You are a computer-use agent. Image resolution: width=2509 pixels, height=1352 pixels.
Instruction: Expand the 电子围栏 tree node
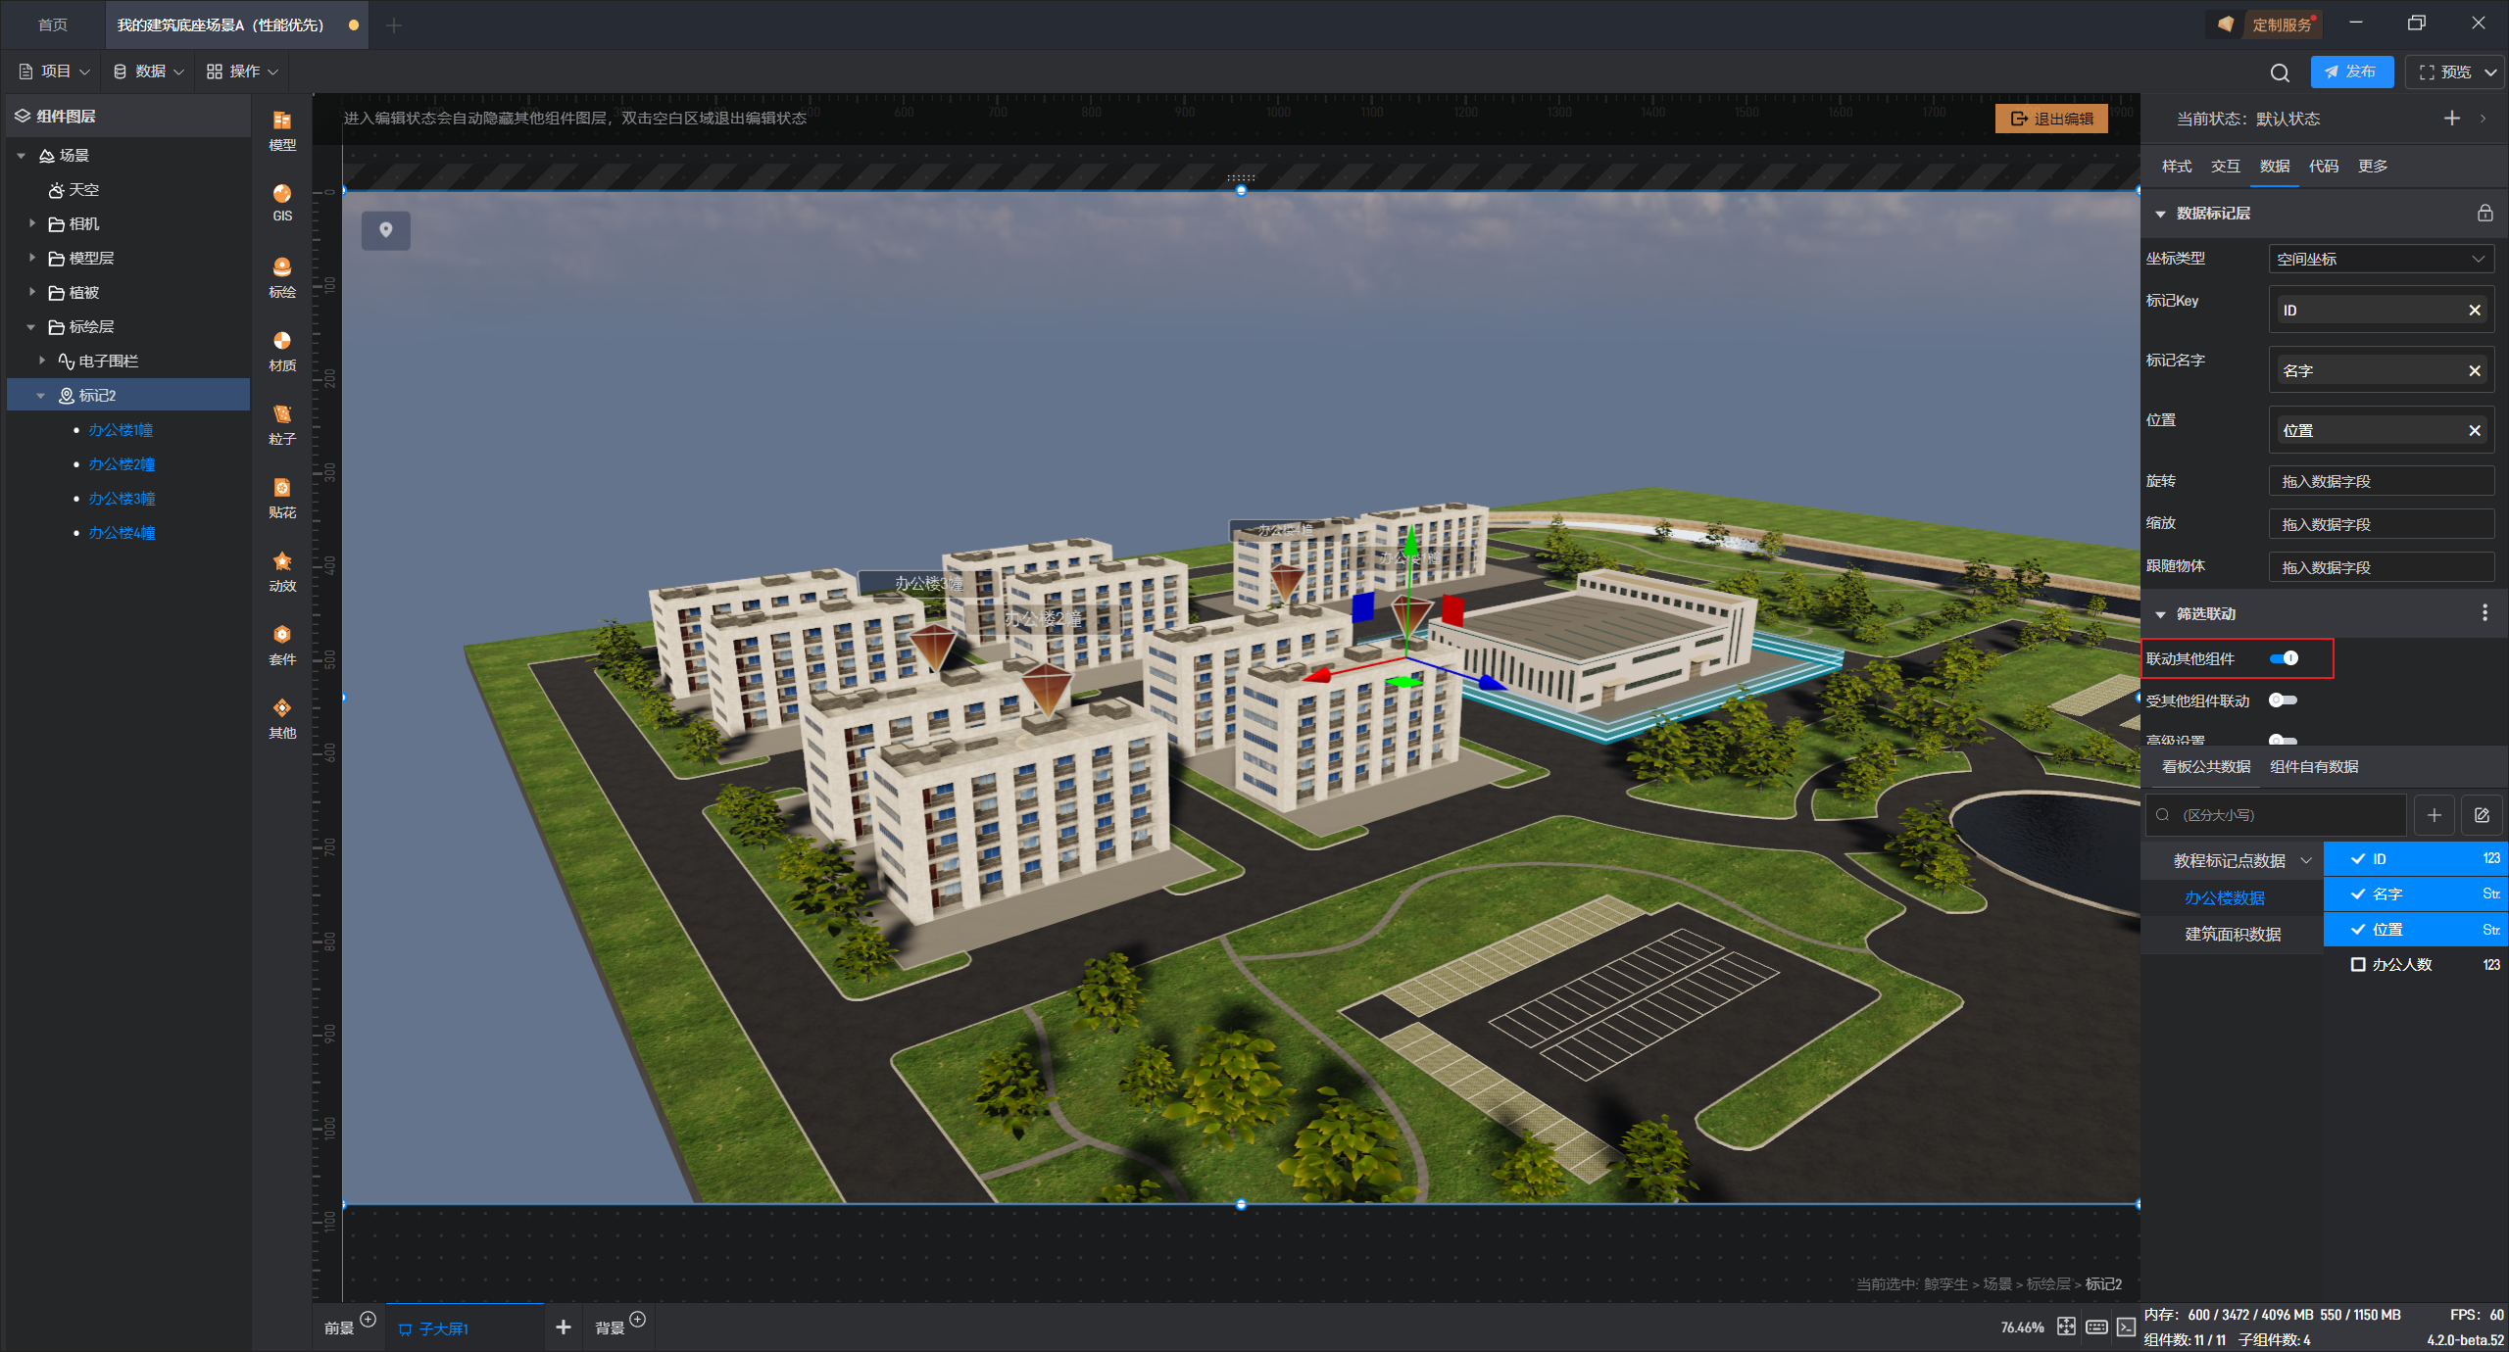(42, 361)
